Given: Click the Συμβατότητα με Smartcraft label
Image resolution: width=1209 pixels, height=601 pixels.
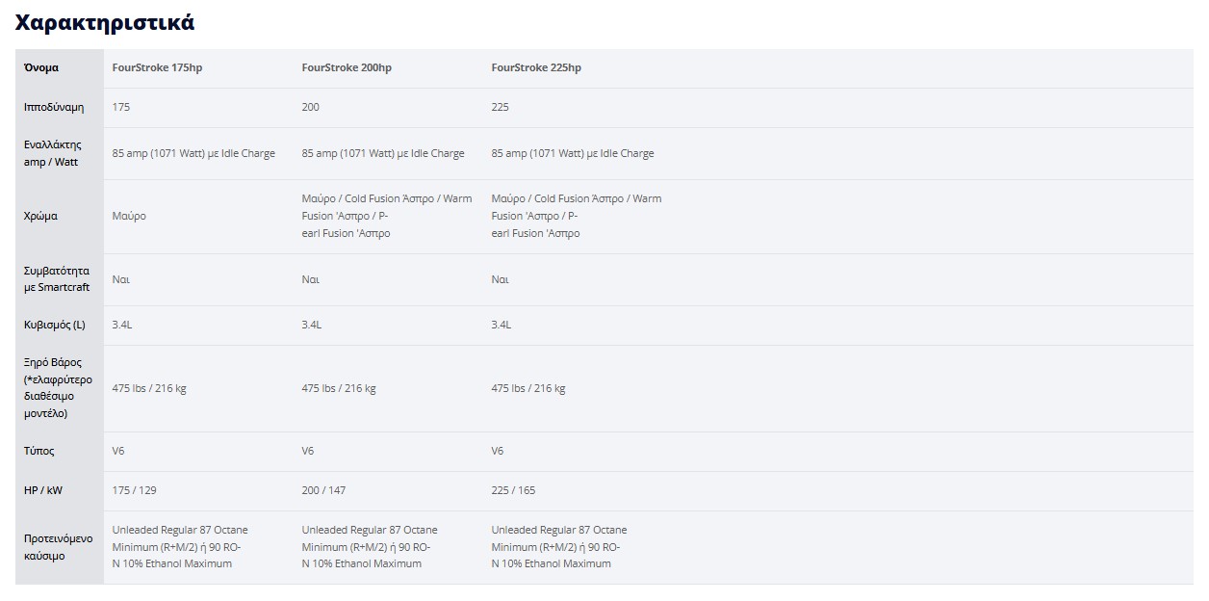Looking at the screenshot, I should [x=57, y=279].
